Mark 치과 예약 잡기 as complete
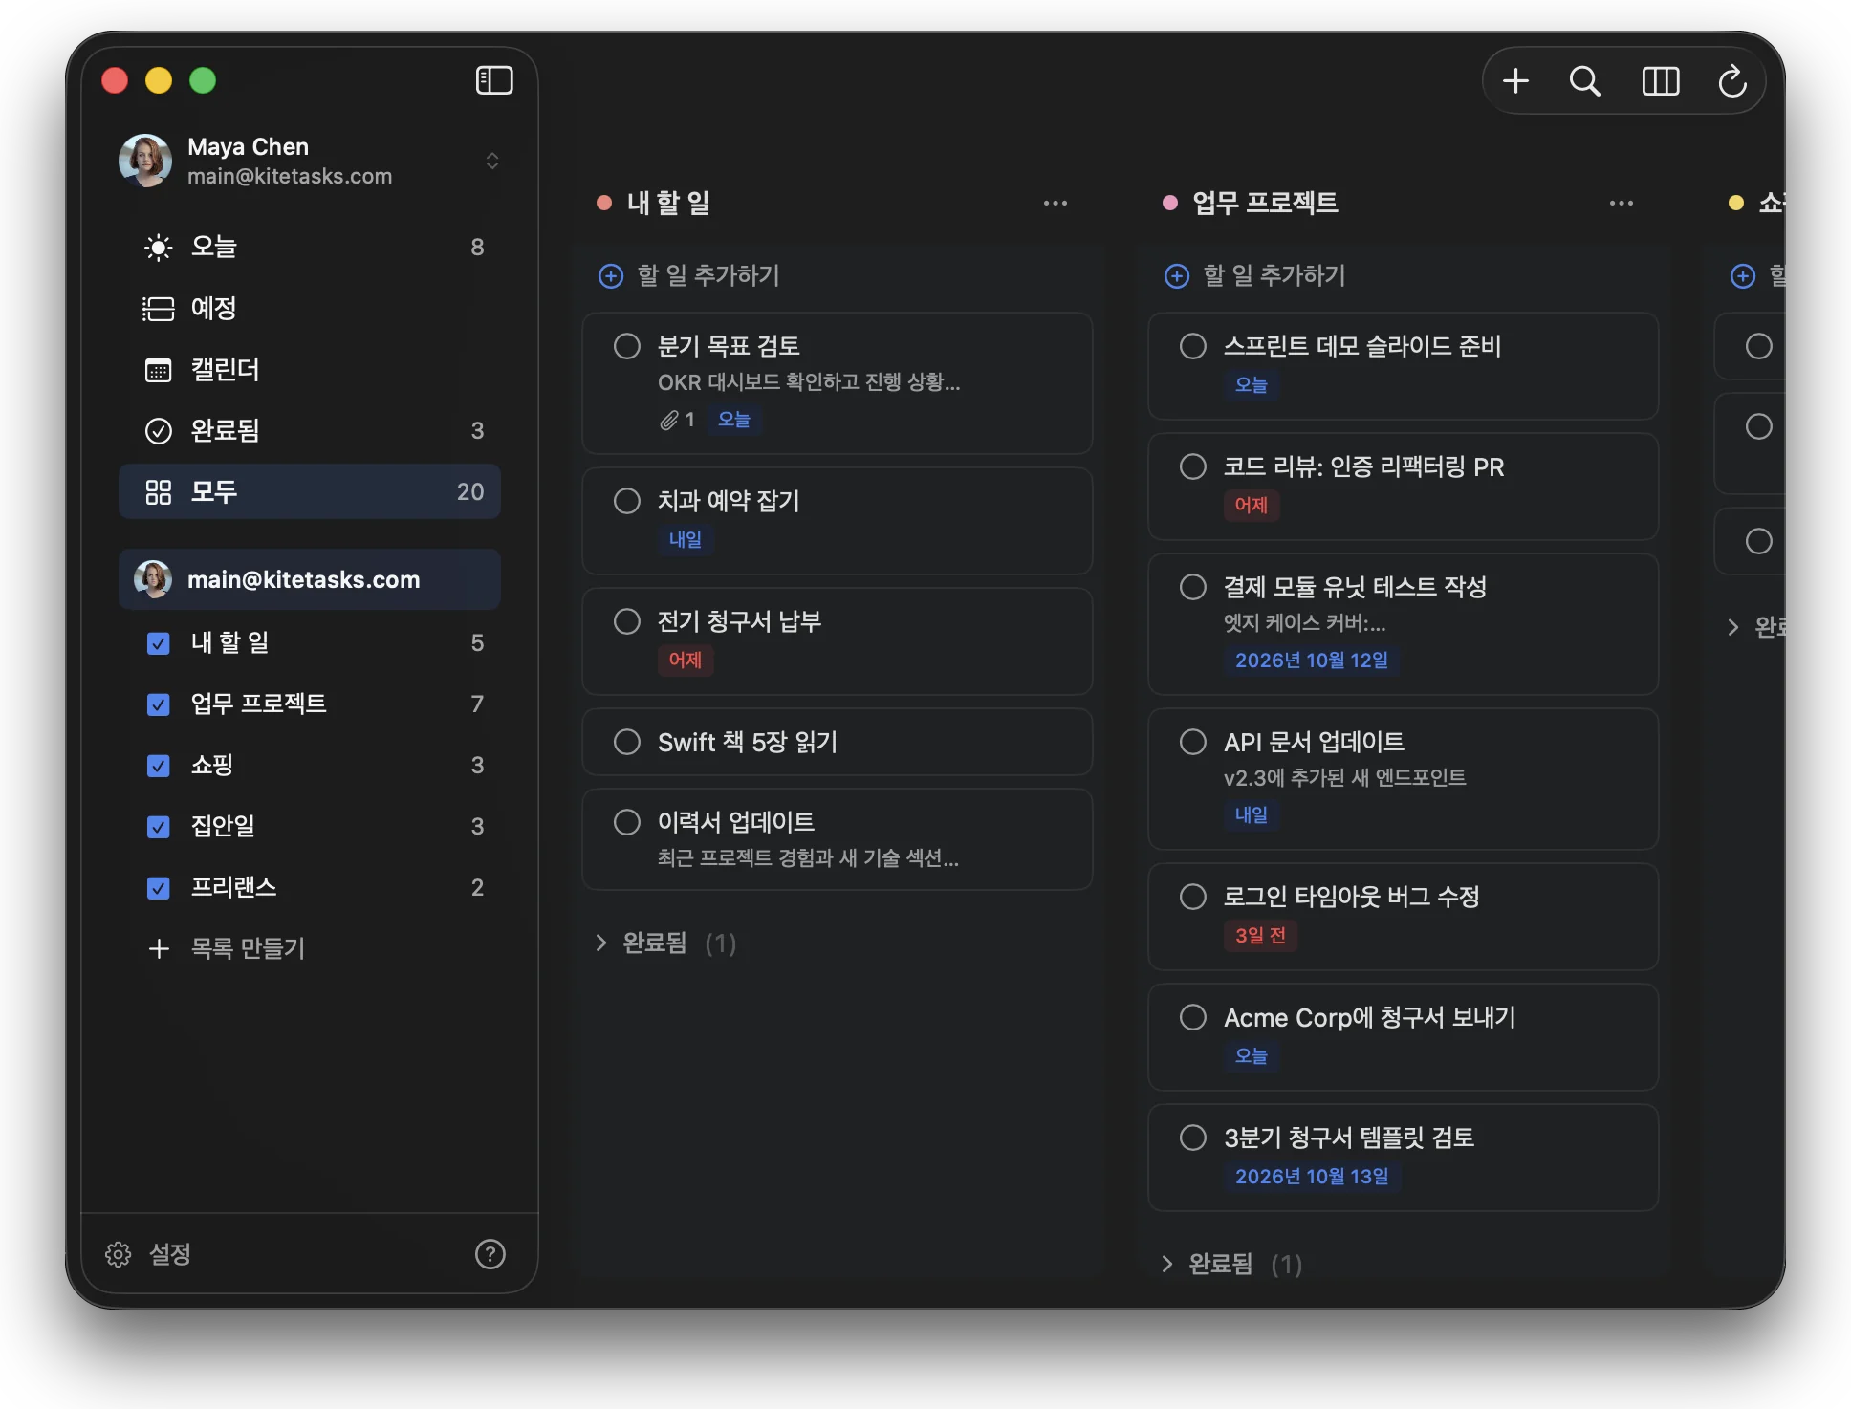Viewport: 1851px width, 1409px height. tap(627, 501)
